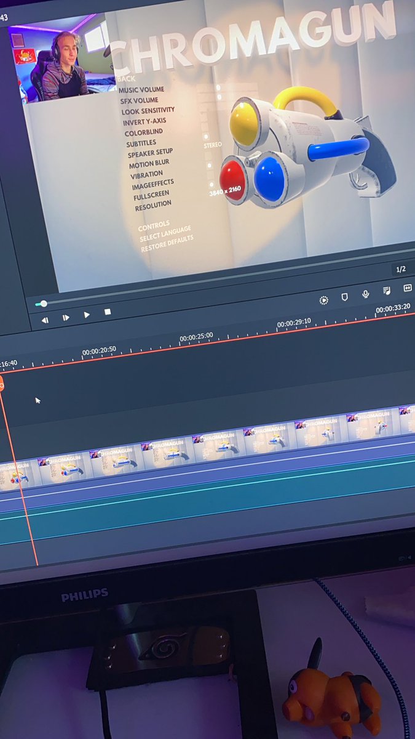
Task: Open the audio mixer icon
Action: (x=386, y=291)
